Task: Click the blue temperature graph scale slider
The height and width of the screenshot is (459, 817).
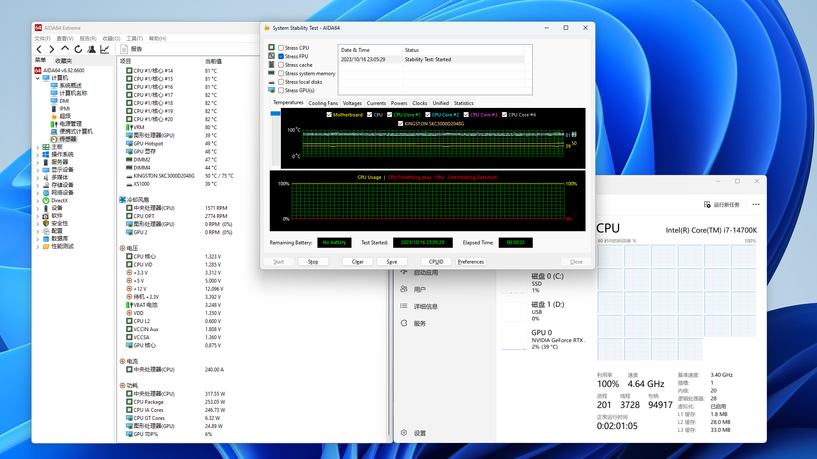Action: (x=275, y=113)
